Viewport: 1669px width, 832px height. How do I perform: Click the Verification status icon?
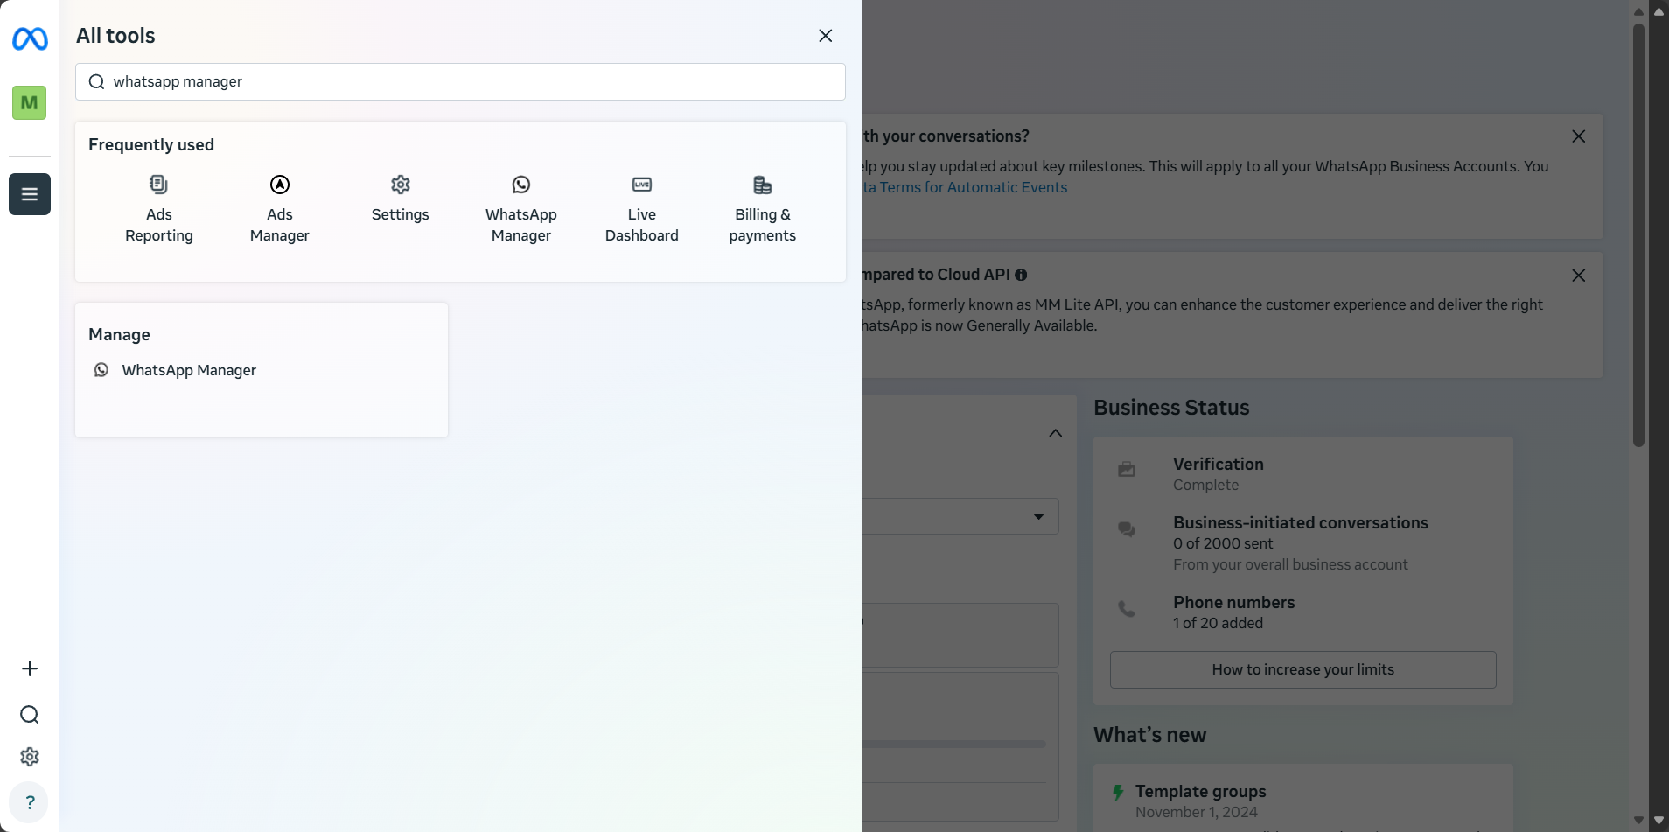(1127, 470)
